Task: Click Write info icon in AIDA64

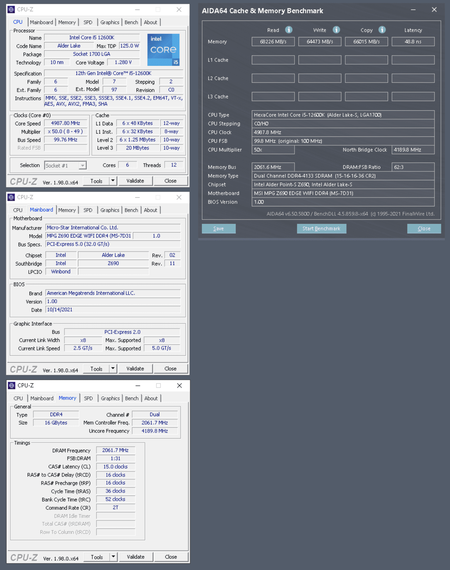Action: point(336,30)
